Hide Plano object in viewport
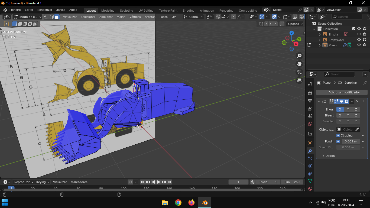 (359, 45)
